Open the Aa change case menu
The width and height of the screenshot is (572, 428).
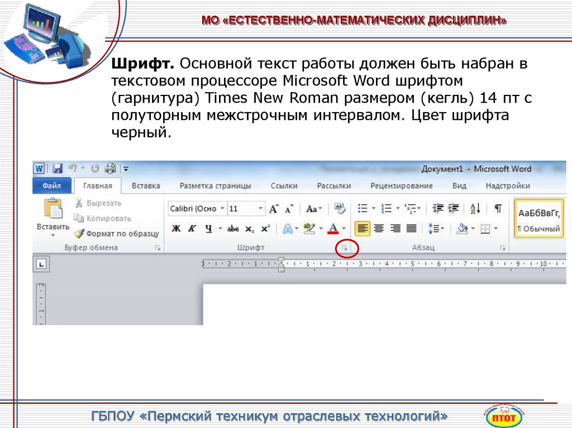pyautogui.click(x=313, y=209)
